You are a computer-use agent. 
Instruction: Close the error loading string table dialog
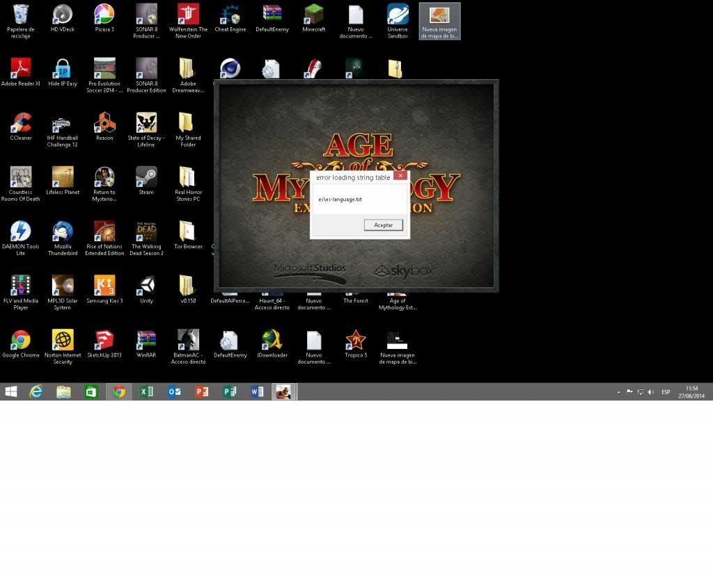pos(400,175)
